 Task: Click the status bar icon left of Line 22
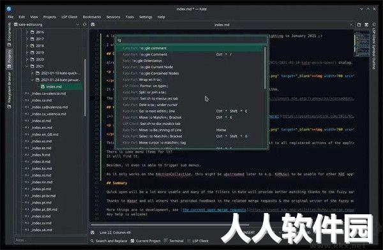click(x=93, y=232)
